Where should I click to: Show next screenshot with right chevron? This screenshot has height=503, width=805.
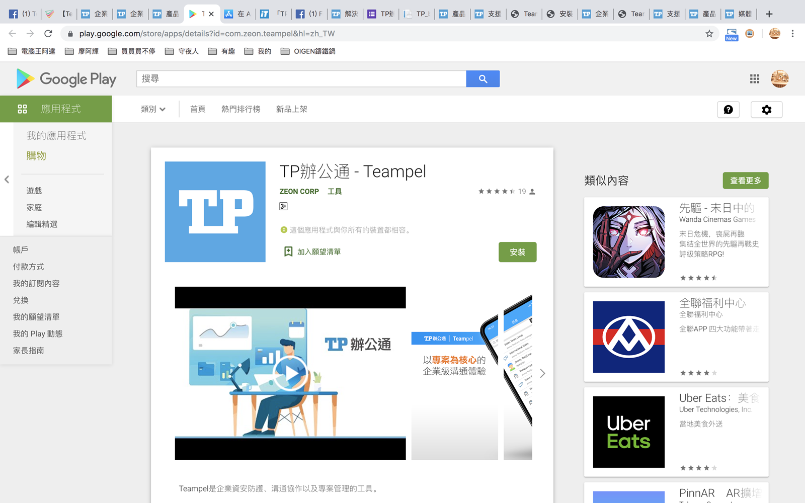[542, 373]
